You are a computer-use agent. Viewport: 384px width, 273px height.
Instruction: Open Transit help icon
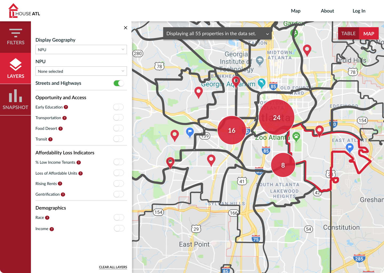pos(50,139)
